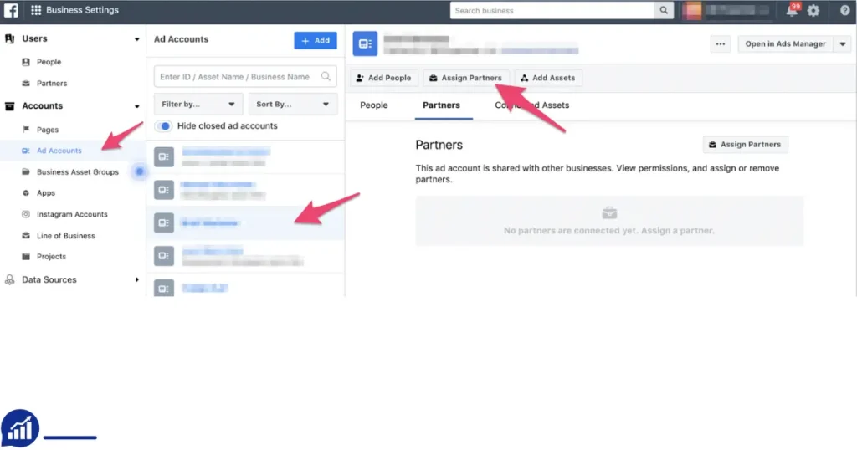
Task: Click the search magnifier button in top bar
Action: tap(664, 10)
